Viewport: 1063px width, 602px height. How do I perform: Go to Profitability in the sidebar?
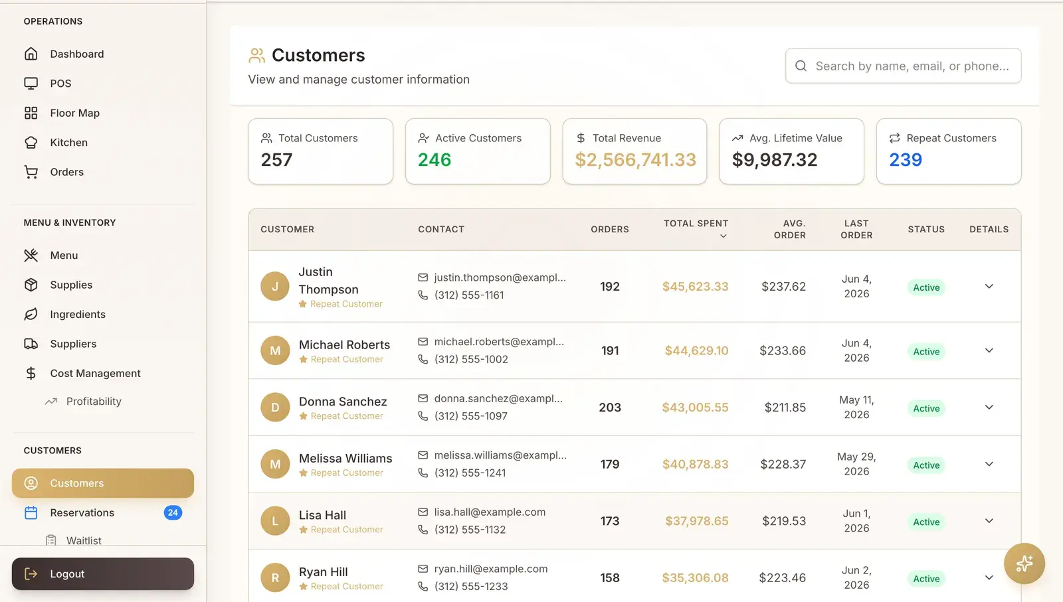tap(94, 402)
